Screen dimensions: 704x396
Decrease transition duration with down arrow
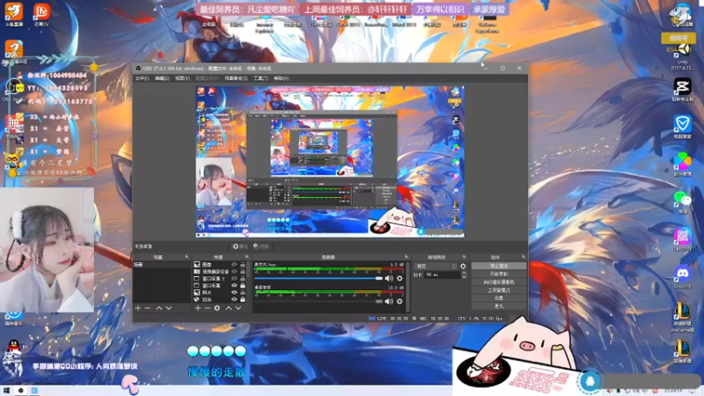point(464,276)
